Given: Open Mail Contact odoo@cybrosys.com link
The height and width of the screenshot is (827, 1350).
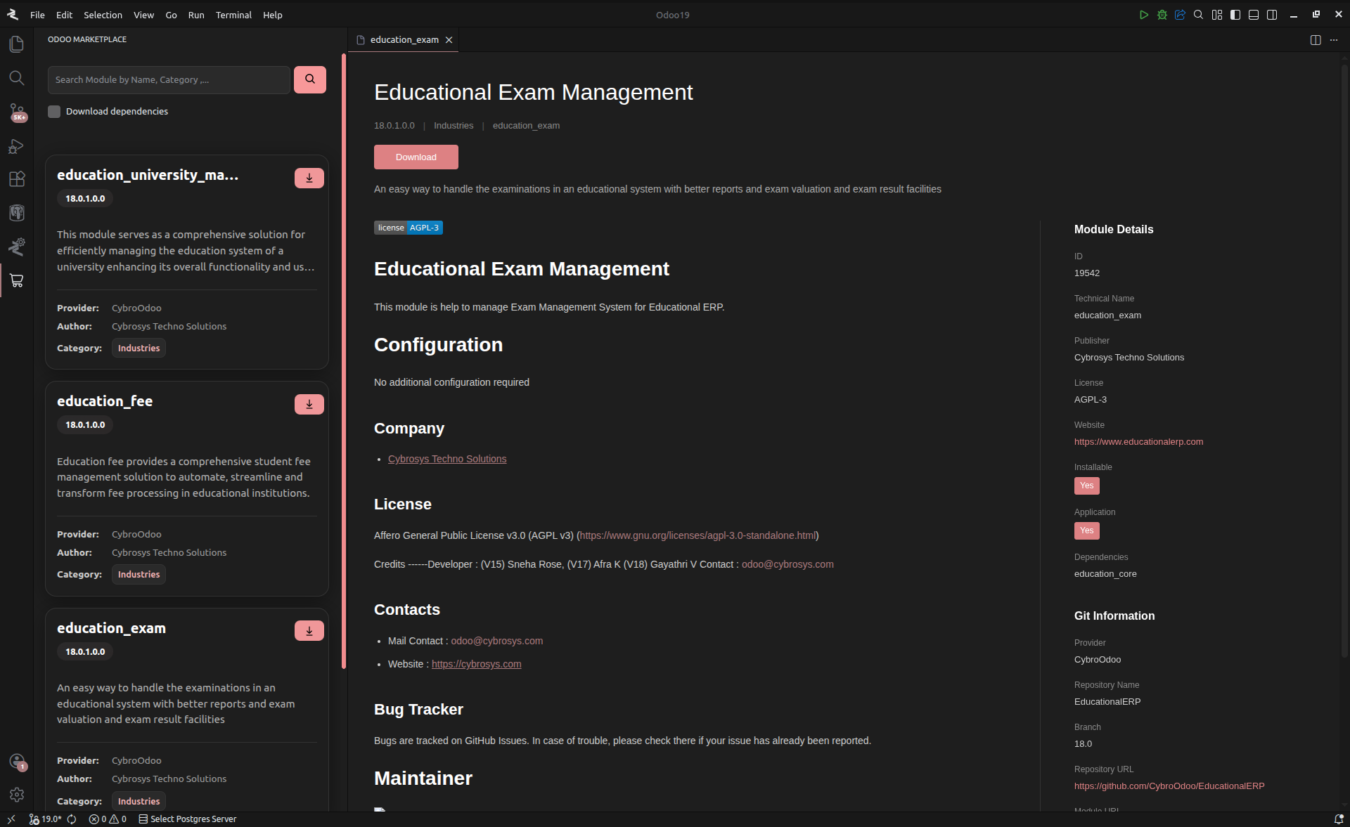Looking at the screenshot, I should pyautogui.click(x=497, y=641).
